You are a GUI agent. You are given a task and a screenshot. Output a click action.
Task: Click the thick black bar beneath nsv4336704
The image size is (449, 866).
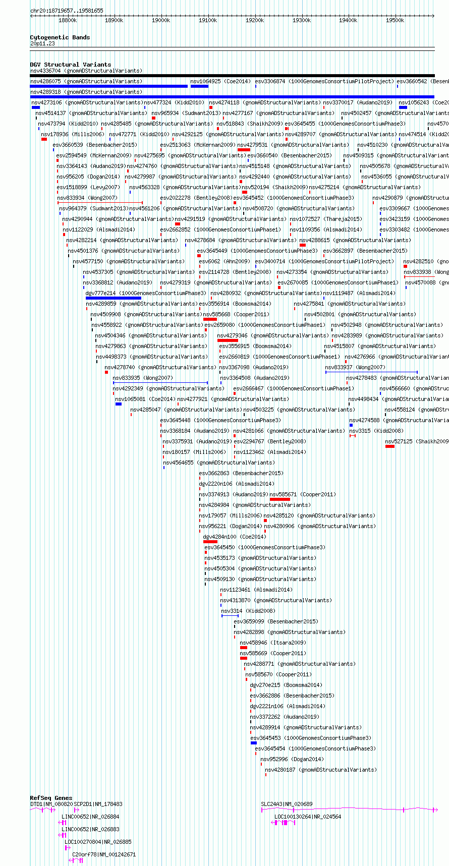232,76
